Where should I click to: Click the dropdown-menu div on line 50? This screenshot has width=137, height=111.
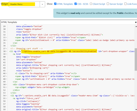tap(46, 85)
